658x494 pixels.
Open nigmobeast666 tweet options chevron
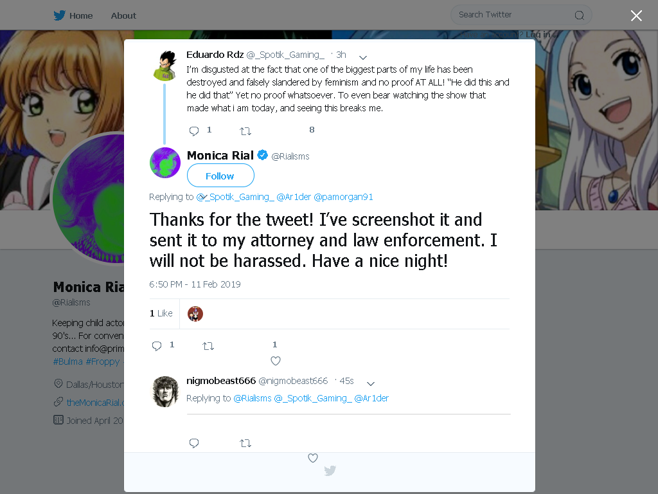coord(371,383)
